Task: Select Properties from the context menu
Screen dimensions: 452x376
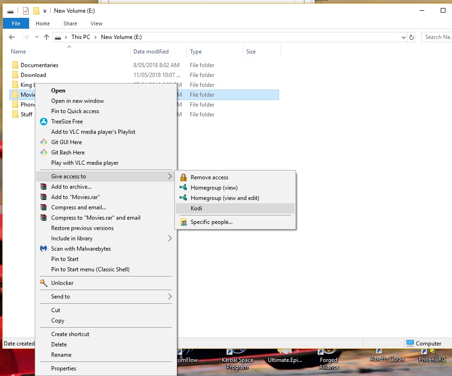Action: pyautogui.click(x=63, y=368)
